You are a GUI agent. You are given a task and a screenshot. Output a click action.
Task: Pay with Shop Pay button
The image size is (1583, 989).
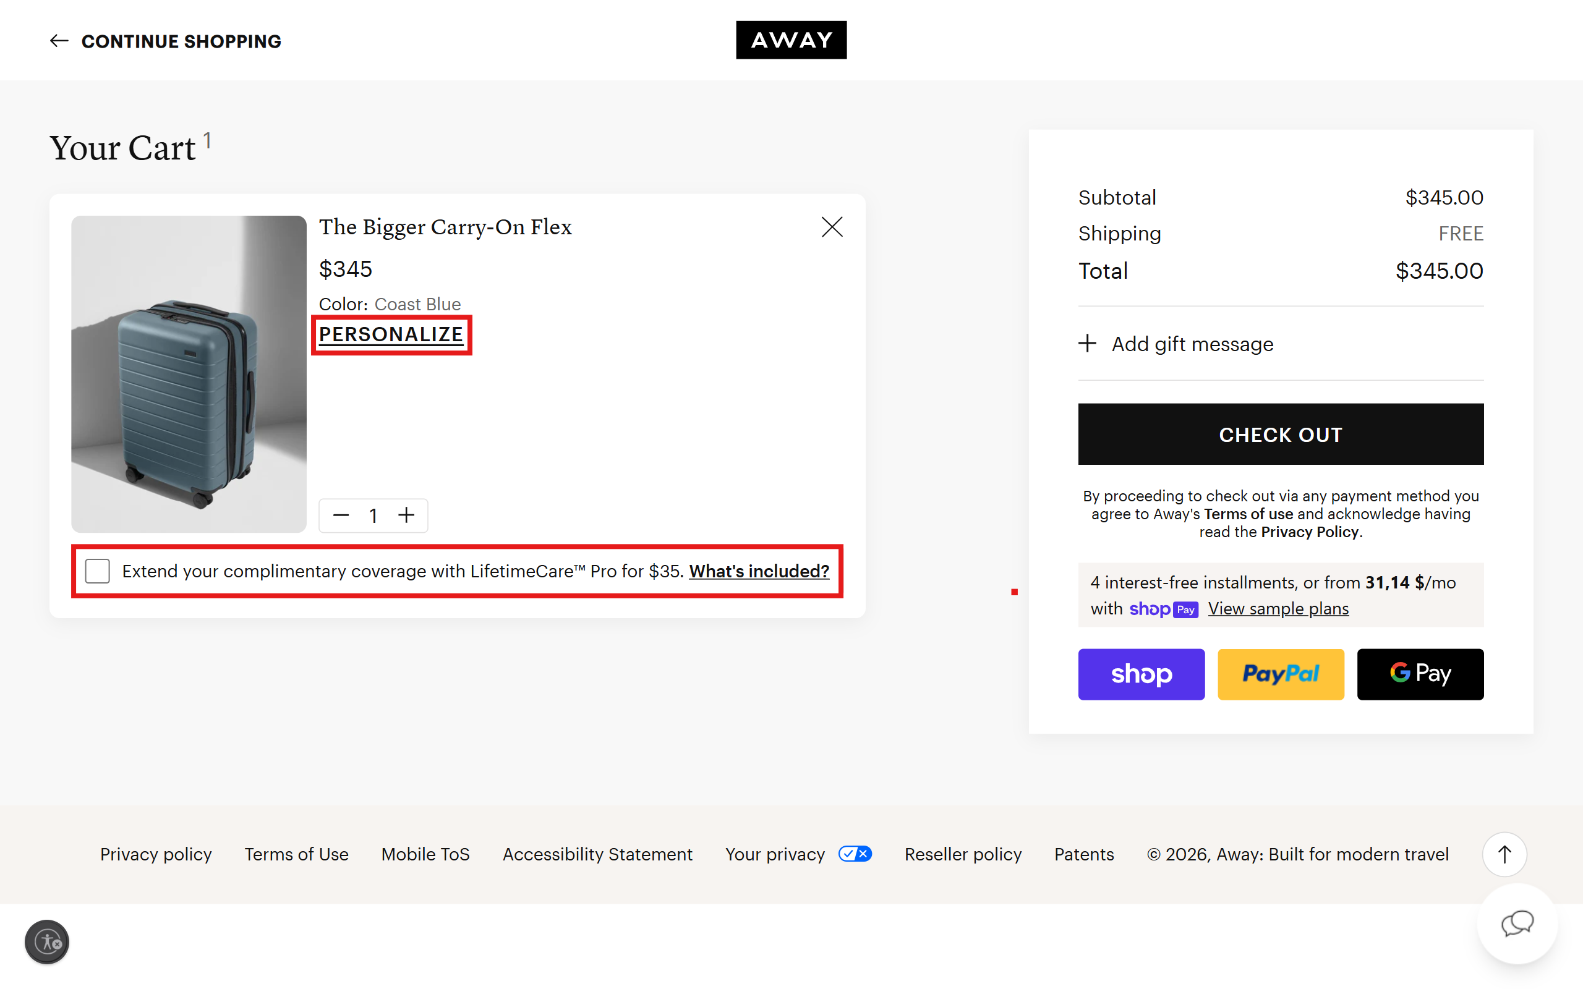(x=1141, y=674)
